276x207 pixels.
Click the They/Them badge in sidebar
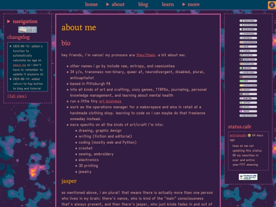pos(248,21)
